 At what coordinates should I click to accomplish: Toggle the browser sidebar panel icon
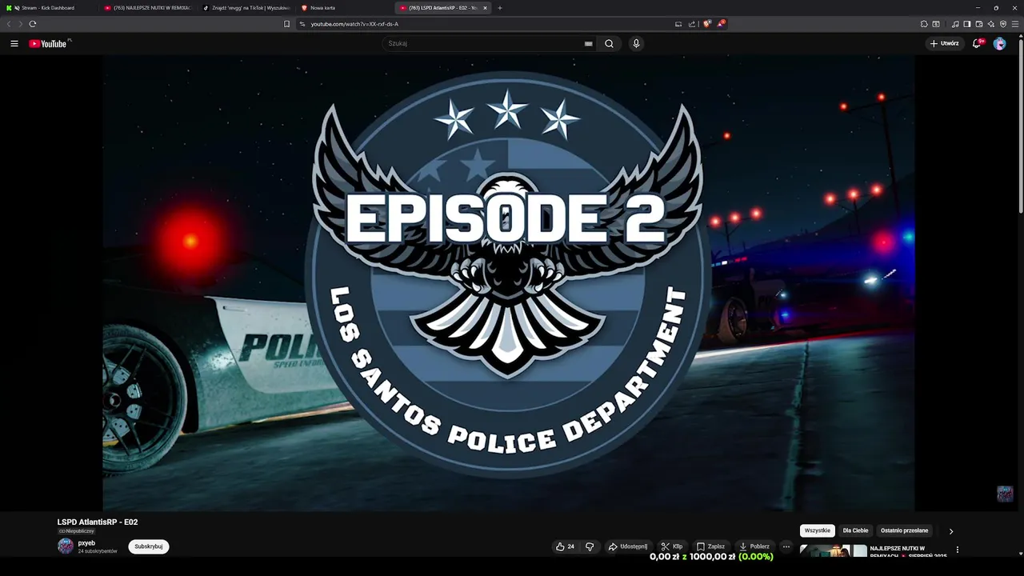pyautogui.click(x=967, y=24)
